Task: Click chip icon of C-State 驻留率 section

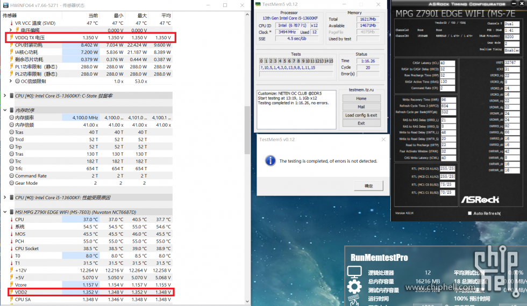Action: coord(11,96)
